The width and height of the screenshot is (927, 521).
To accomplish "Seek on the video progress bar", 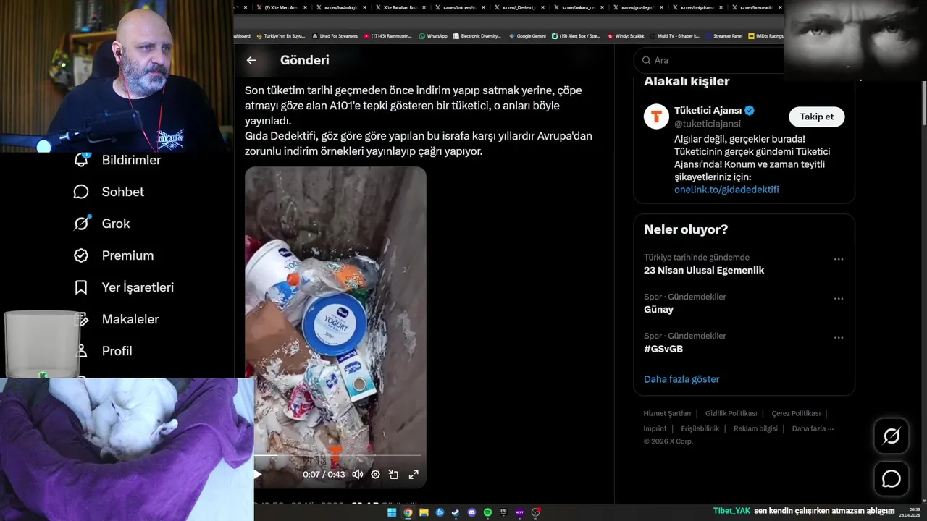I will point(337,456).
